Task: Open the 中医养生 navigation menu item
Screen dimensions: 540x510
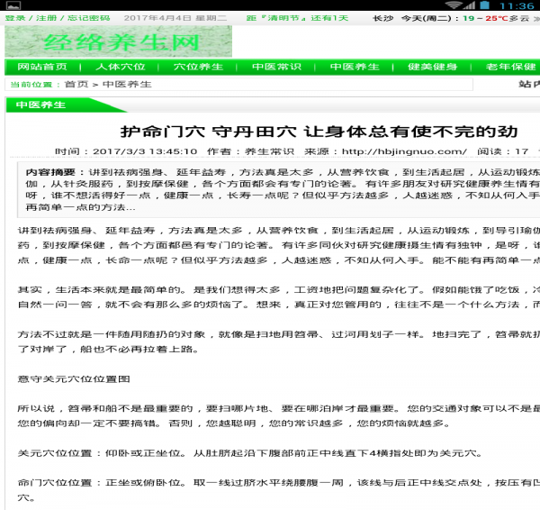Action: [x=355, y=67]
